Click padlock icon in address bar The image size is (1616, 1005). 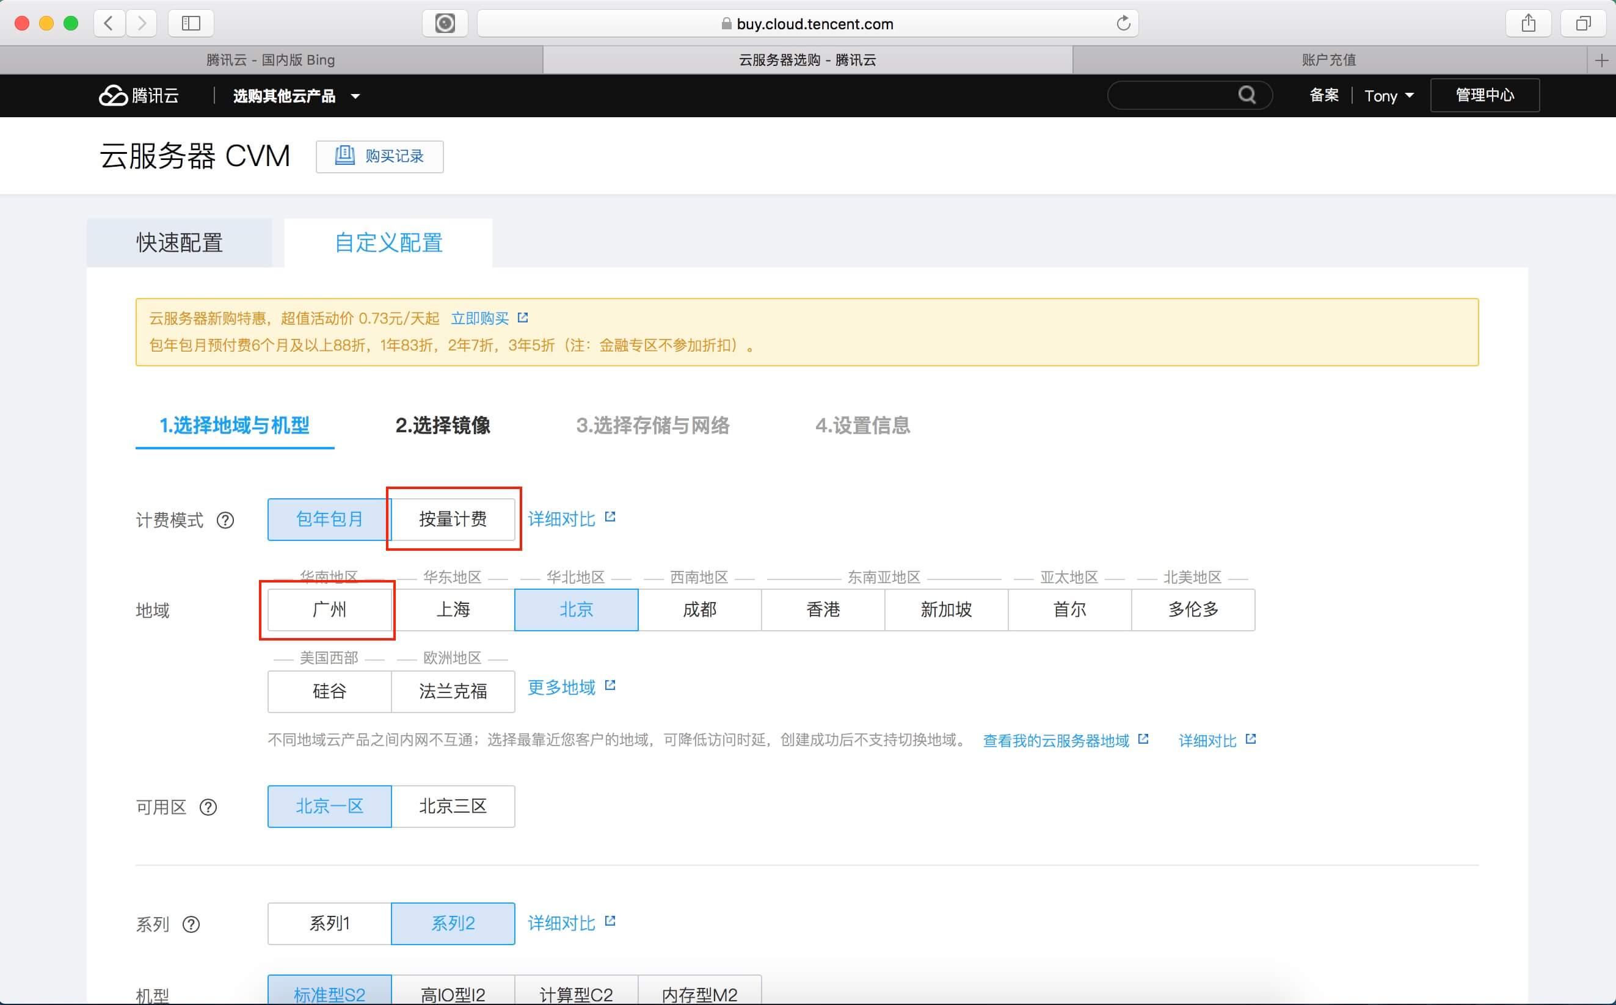tap(727, 24)
